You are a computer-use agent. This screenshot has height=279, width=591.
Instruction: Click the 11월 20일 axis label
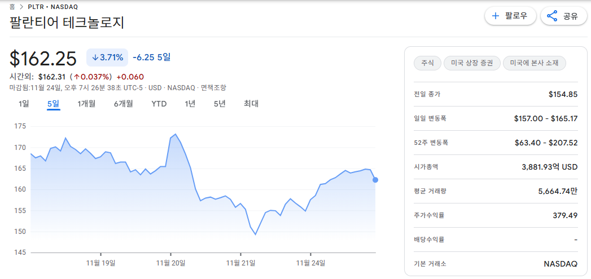[x=171, y=263]
